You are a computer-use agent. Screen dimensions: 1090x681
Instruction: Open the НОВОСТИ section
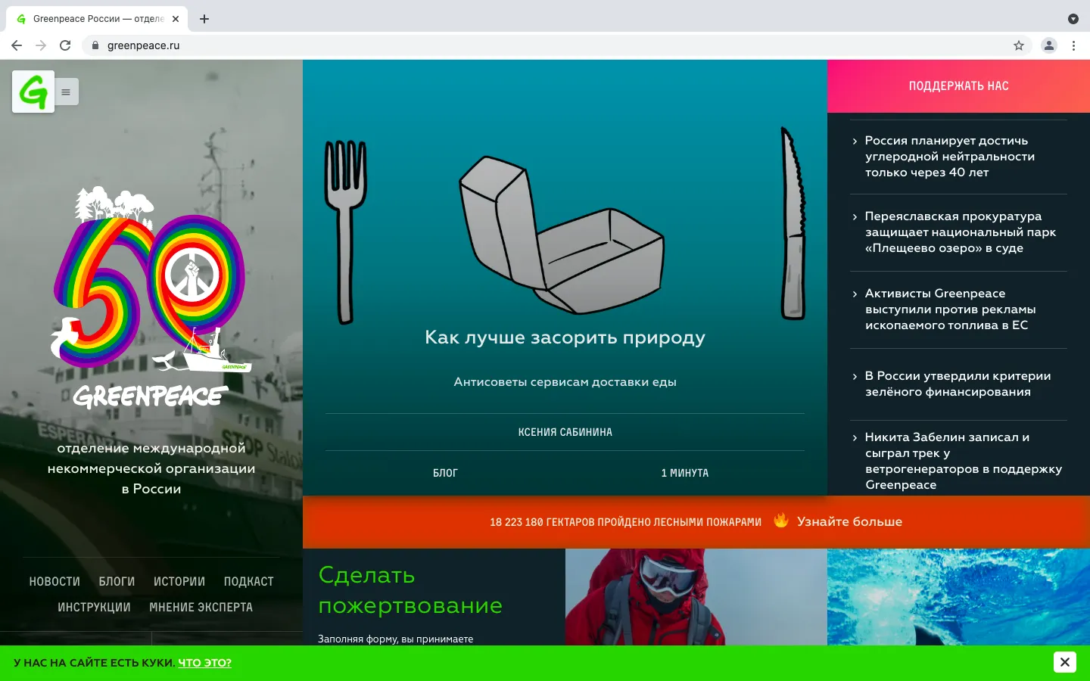[54, 581]
